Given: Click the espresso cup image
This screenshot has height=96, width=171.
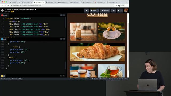Looking at the screenshot, I should pos(111,31).
